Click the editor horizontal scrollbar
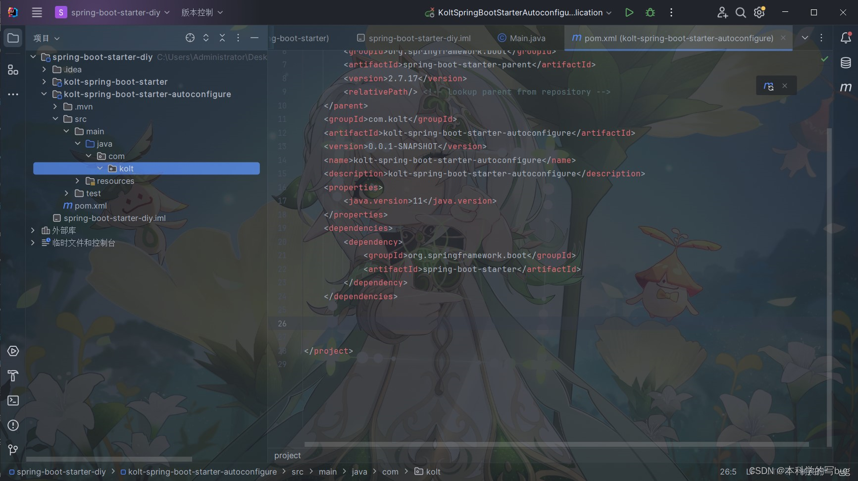 556,444
